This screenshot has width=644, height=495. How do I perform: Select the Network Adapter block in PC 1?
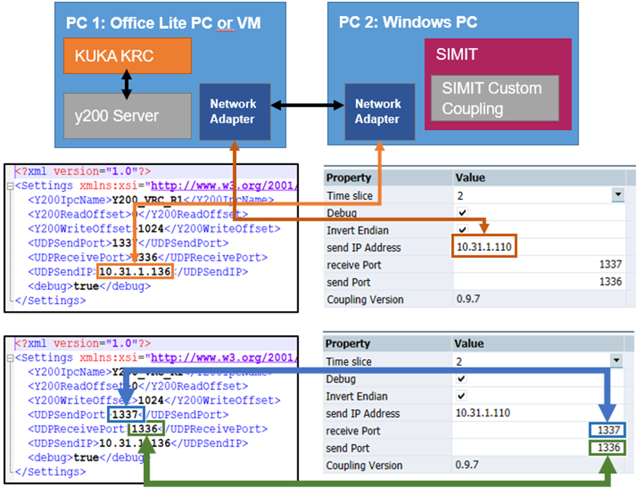235,112
